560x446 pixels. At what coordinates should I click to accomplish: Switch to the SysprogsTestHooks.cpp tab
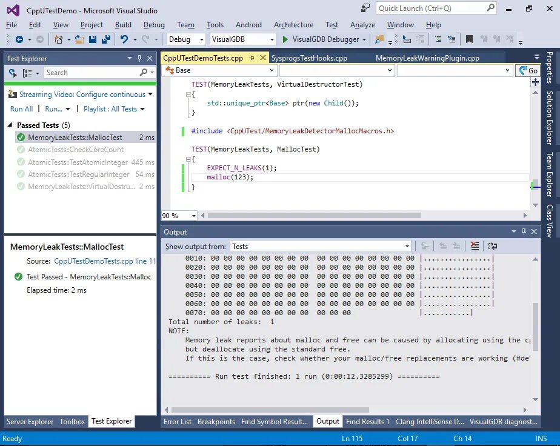point(309,58)
